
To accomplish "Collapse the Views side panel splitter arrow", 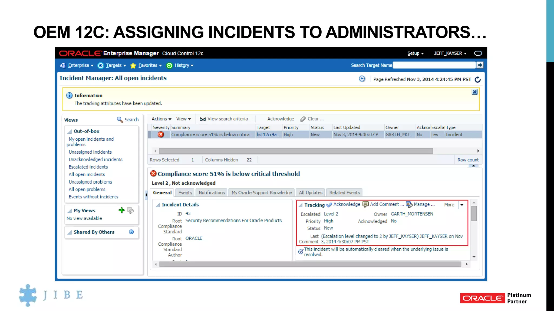I will point(146,195).
